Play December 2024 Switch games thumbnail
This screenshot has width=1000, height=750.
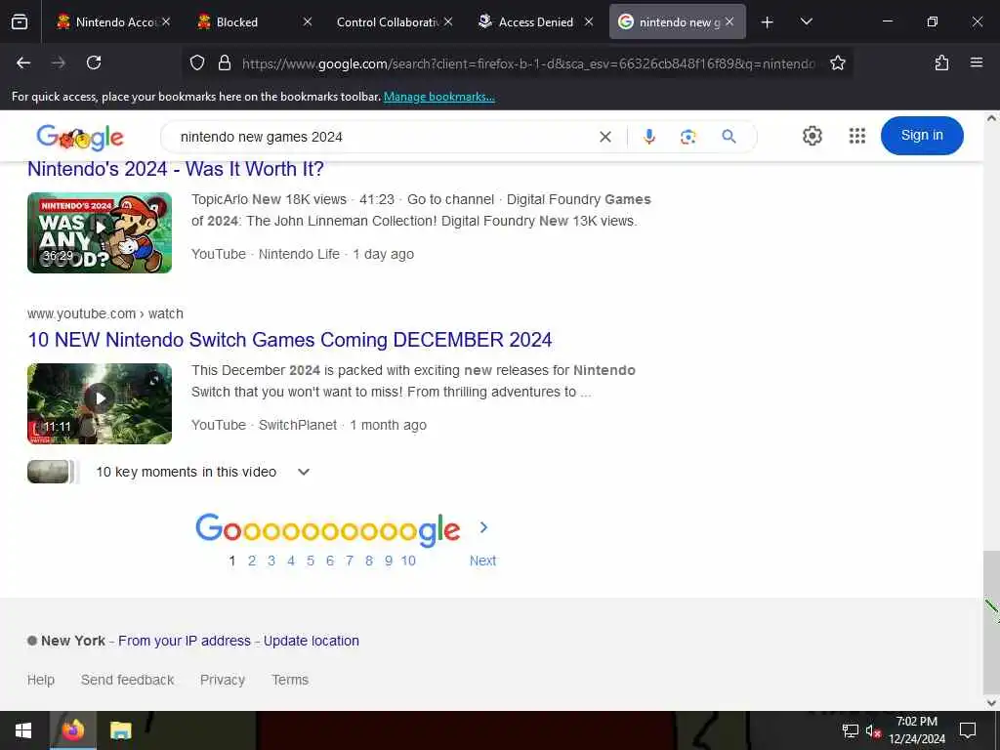point(100,403)
